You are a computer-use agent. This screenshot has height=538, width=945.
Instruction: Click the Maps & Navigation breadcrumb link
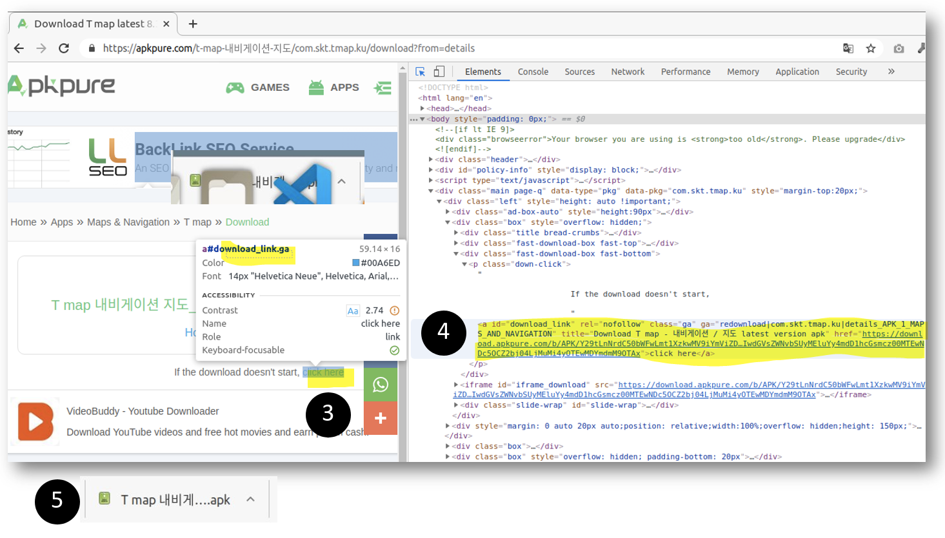[128, 222]
